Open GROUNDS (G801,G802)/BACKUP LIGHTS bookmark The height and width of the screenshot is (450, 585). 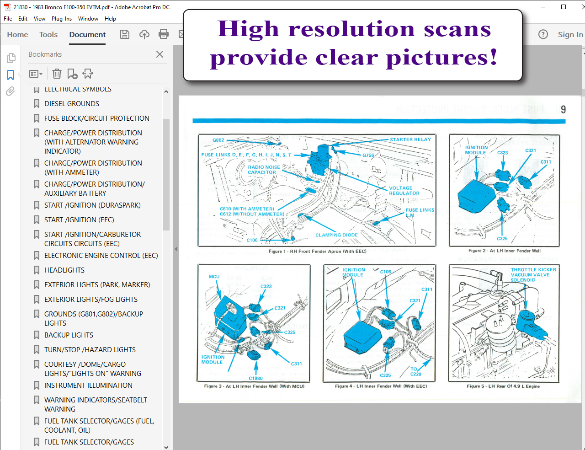(x=94, y=319)
